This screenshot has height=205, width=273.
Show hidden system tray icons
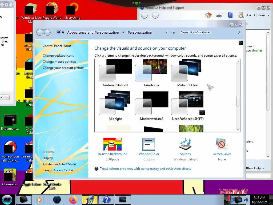tap(227, 200)
